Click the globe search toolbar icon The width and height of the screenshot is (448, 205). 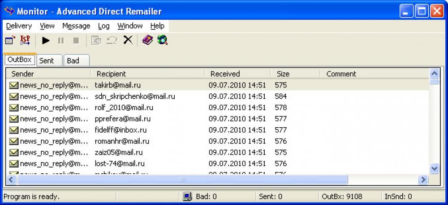pyautogui.click(x=162, y=40)
